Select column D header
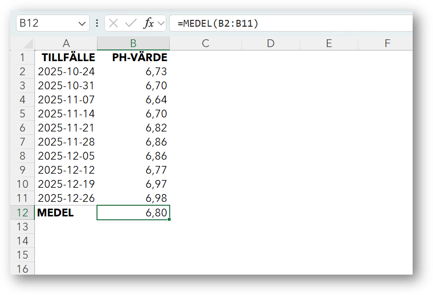Image resolution: width=433 pixels, height=295 pixels. coord(270,43)
